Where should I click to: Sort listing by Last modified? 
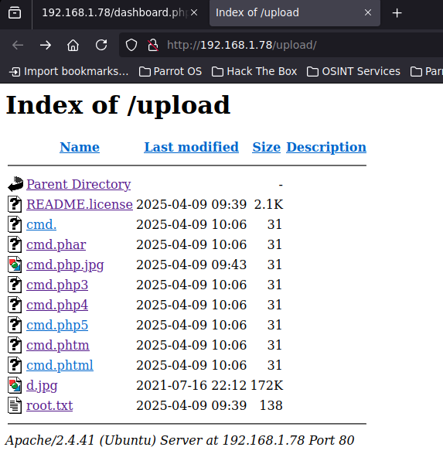191,147
